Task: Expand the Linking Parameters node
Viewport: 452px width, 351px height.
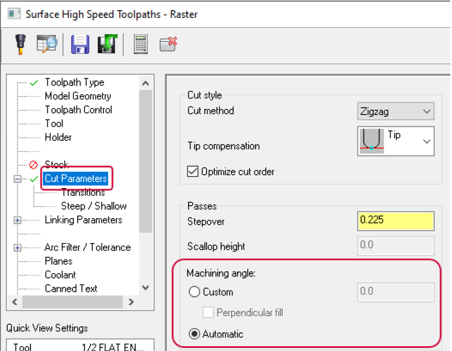Action: tap(17, 220)
